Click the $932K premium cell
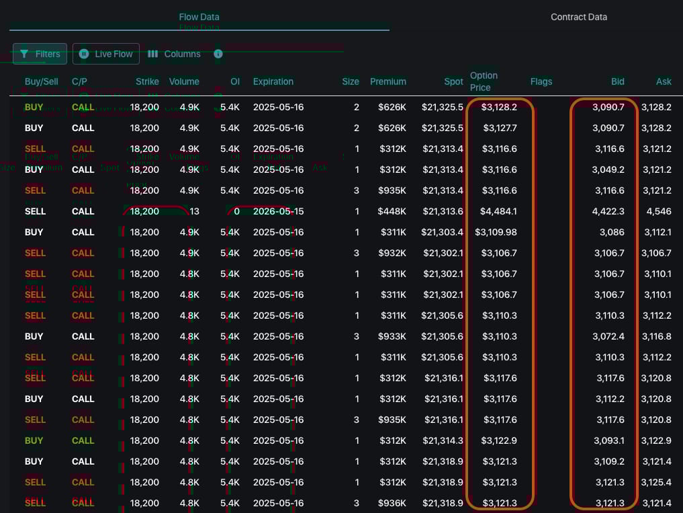The width and height of the screenshot is (683, 513). pyautogui.click(x=392, y=253)
